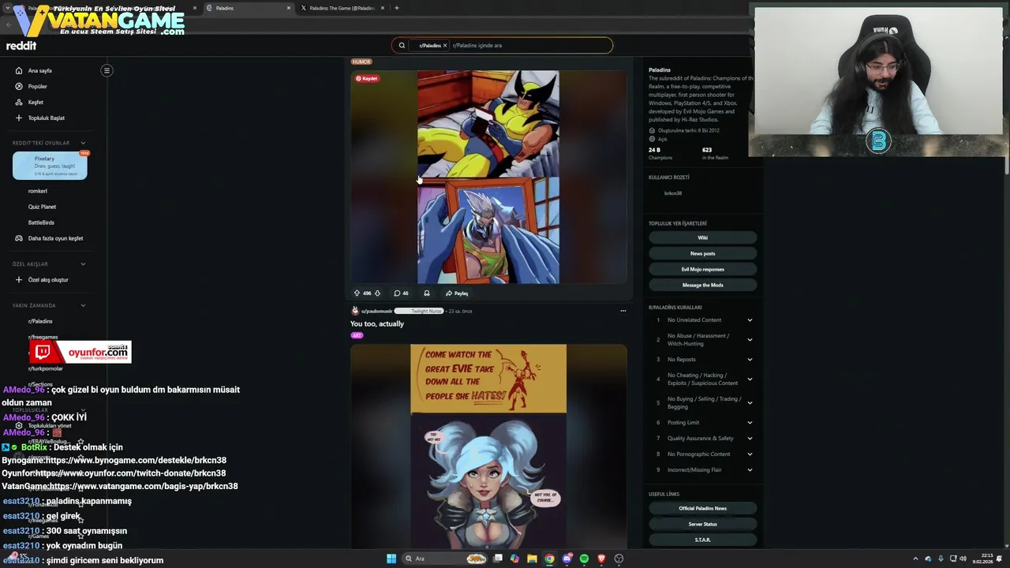The height and width of the screenshot is (568, 1010).
Task: Open Brave browser from the taskbar
Action: point(601,559)
